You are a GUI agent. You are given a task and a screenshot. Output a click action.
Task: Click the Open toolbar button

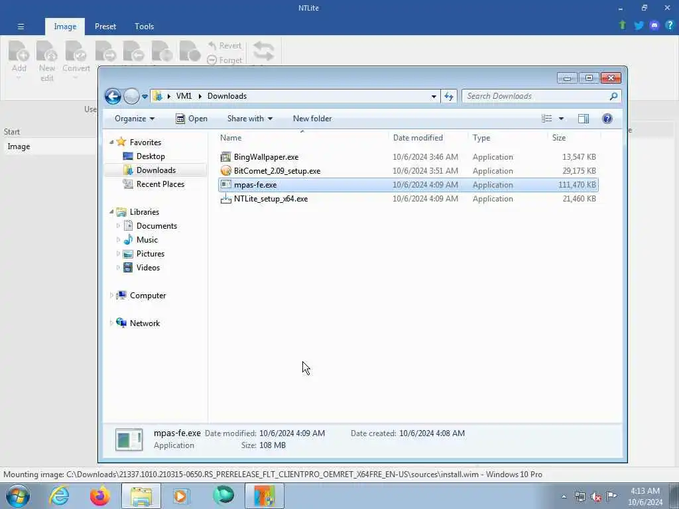click(192, 119)
